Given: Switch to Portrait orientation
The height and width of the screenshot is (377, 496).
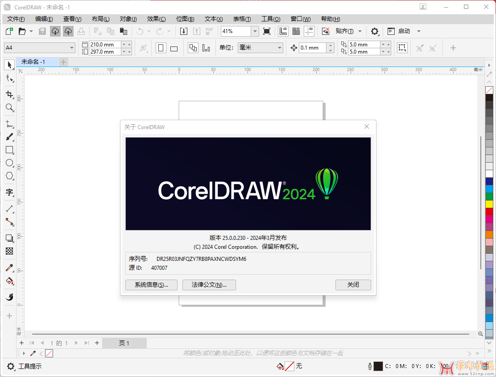Looking at the screenshot, I should point(161,48).
